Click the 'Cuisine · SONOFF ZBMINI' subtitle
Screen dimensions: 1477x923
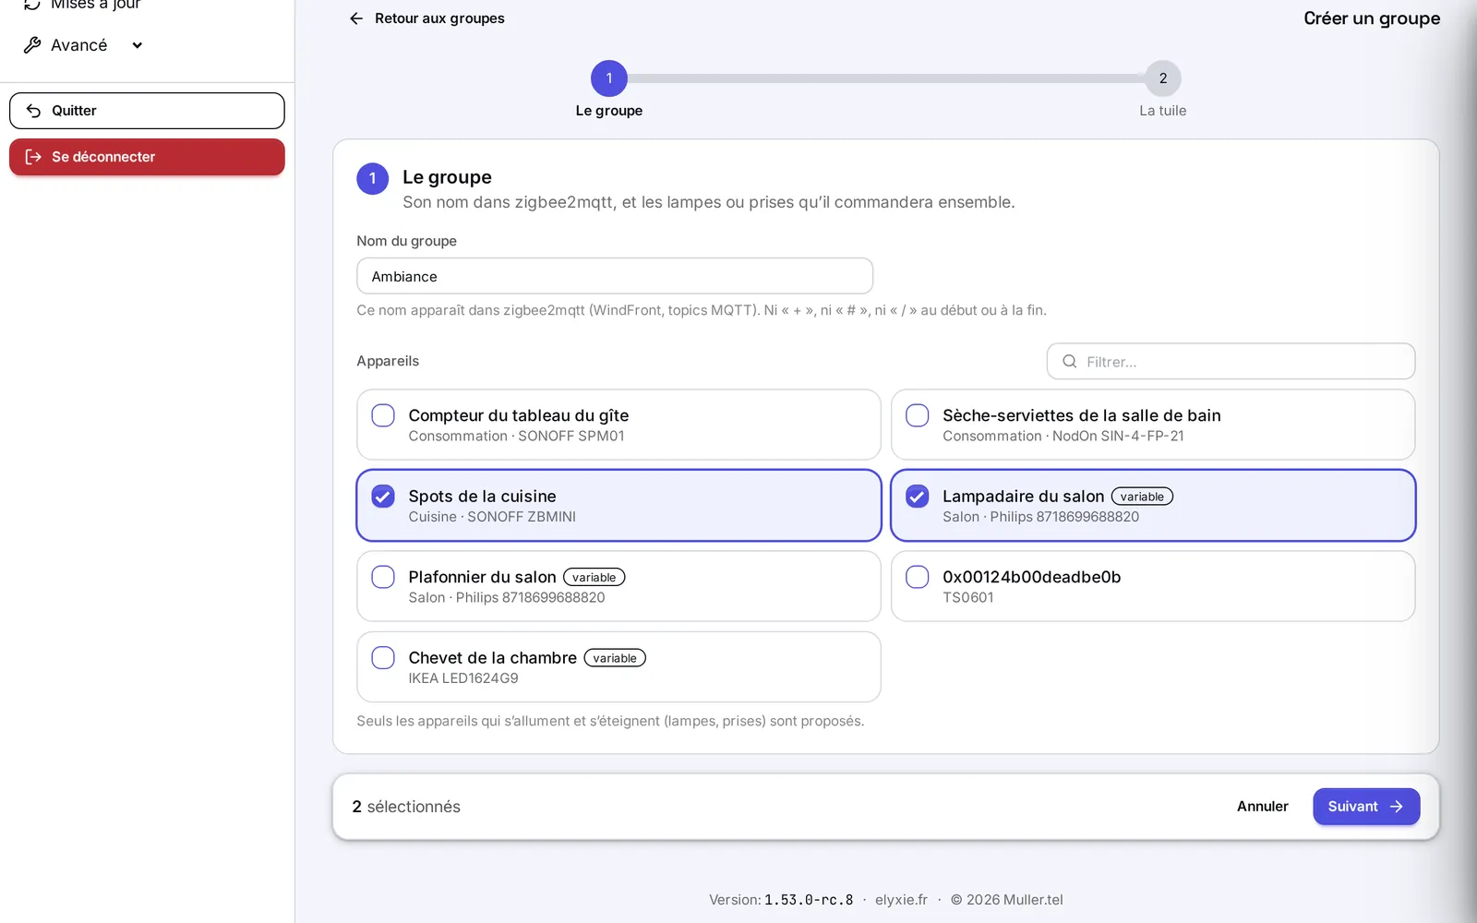[x=492, y=517]
